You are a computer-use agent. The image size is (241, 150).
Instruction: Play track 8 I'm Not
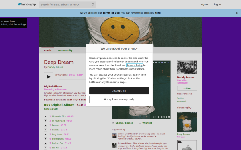pyautogui.click(x=46, y=148)
